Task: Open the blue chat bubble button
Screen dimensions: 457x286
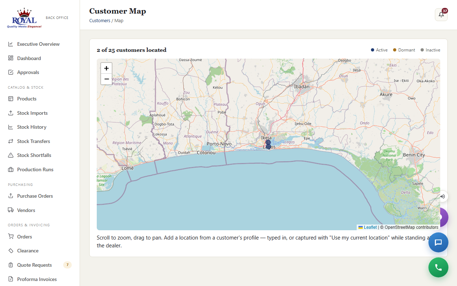Action: tap(438, 242)
